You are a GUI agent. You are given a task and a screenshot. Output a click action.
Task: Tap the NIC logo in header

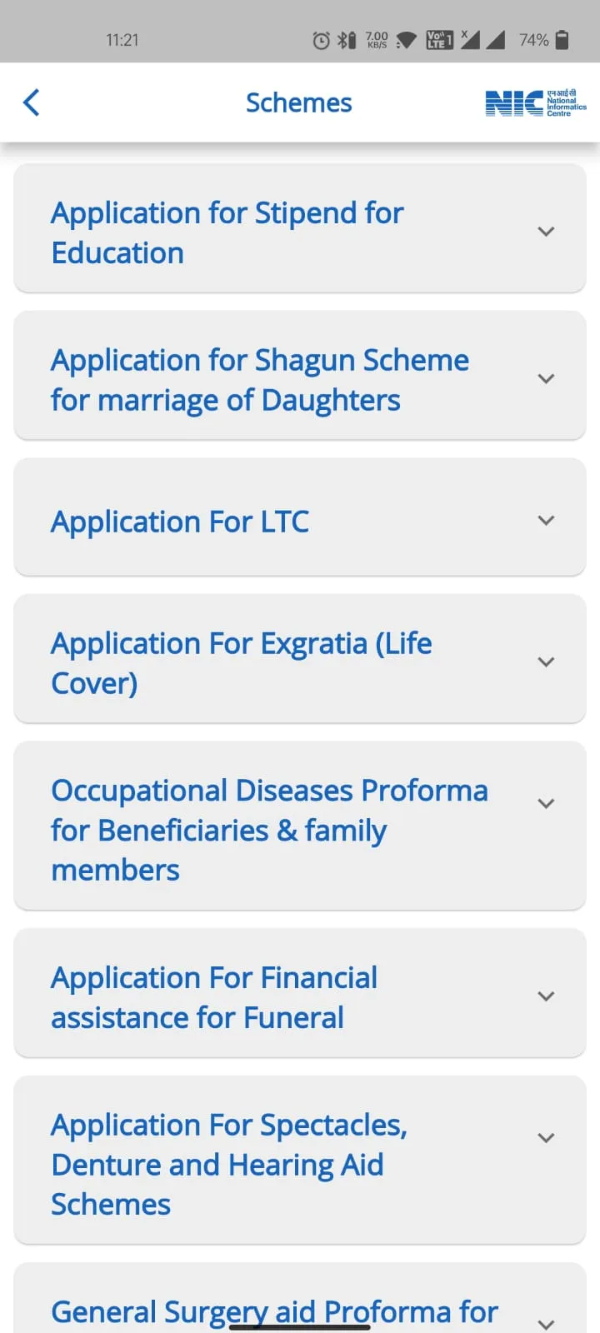click(535, 103)
